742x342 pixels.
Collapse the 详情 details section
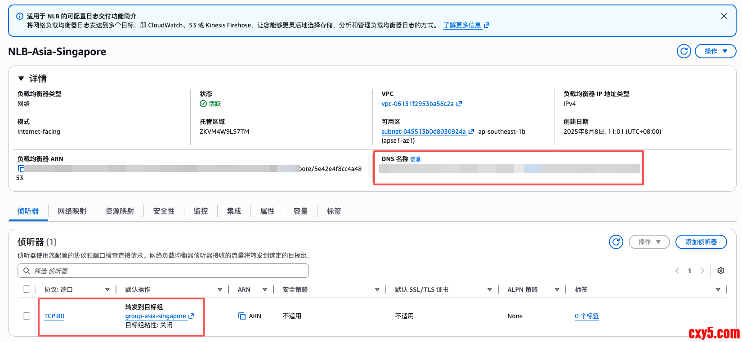coord(21,79)
